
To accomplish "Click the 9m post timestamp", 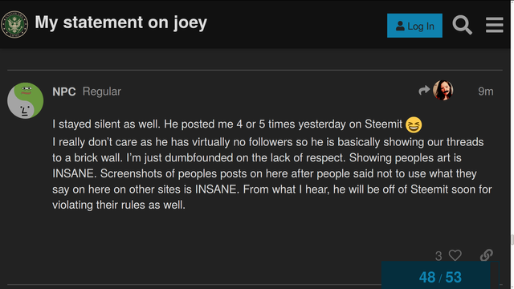I will pyautogui.click(x=485, y=92).
